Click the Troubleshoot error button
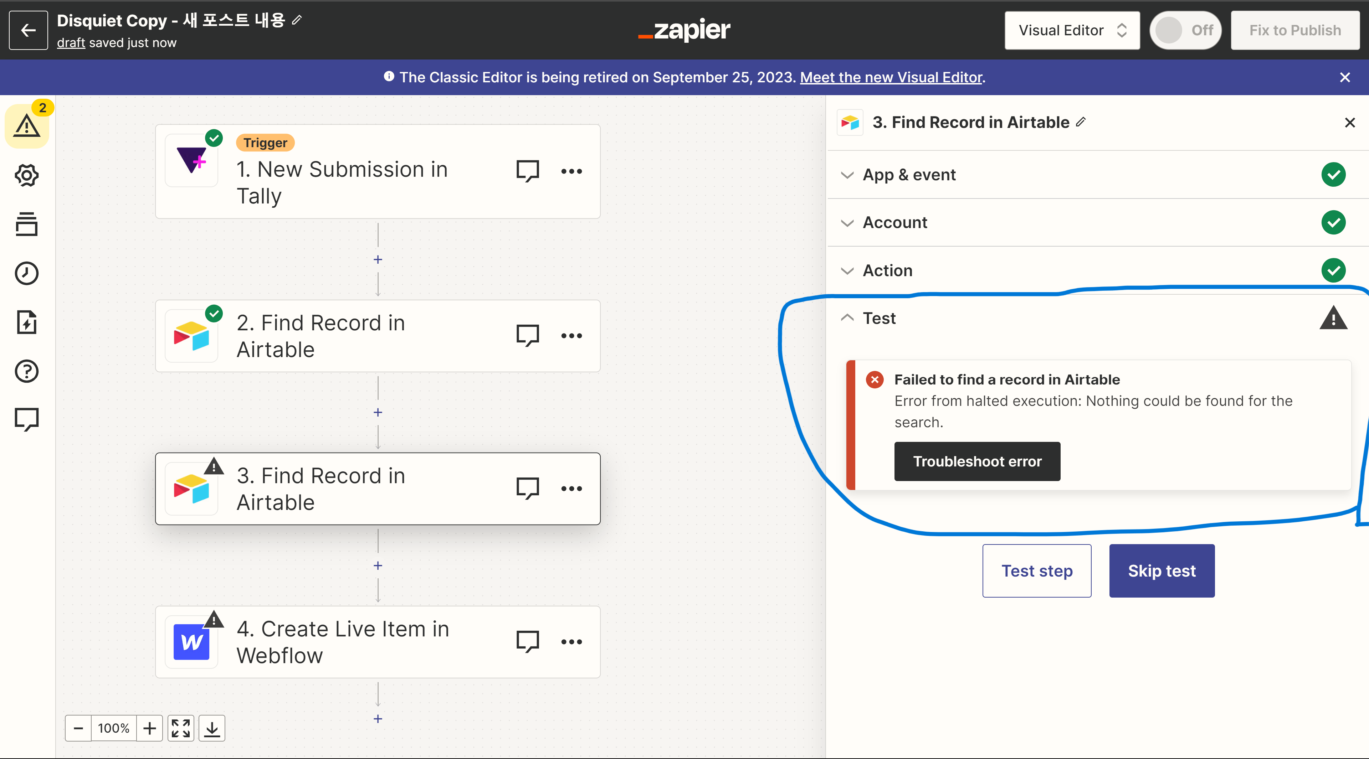Viewport: 1369px width, 759px height. coord(977,461)
